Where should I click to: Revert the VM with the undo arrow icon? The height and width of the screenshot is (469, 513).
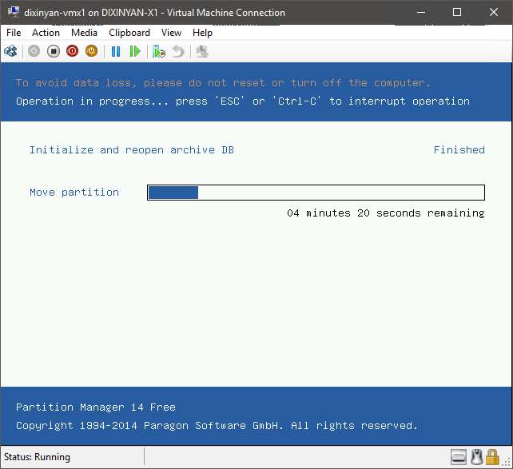[178, 51]
